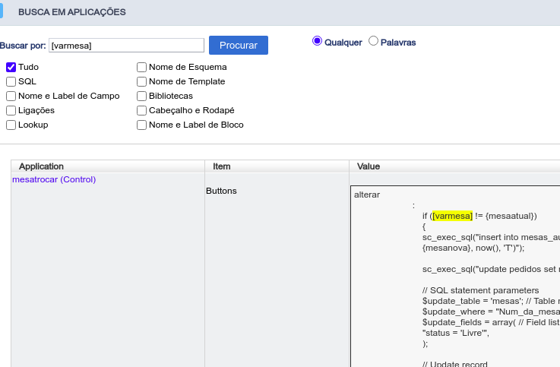Focus the Buscar por search field
The width and height of the screenshot is (560, 367).
coord(126,46)
